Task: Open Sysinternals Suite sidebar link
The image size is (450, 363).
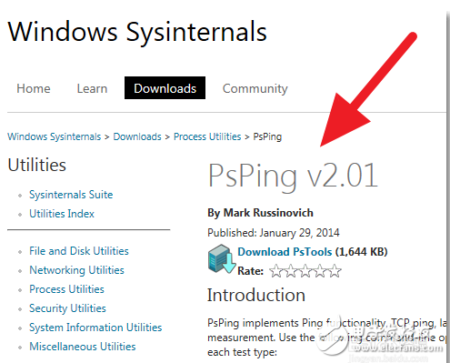Action: click(x=71, y=195)
